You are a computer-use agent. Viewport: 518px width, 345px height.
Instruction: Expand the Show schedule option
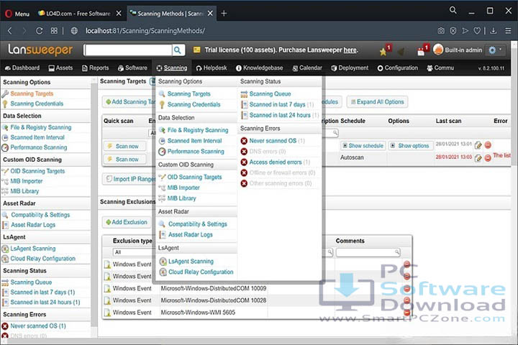point(363,145)
